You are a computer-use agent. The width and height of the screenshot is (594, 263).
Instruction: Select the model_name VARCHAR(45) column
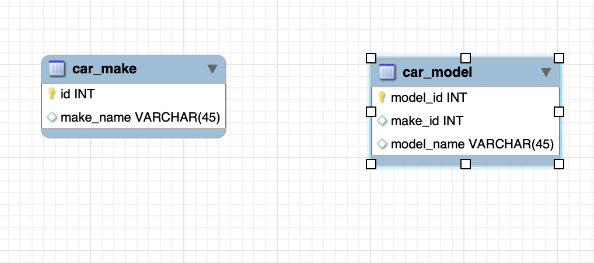(471, 144)
